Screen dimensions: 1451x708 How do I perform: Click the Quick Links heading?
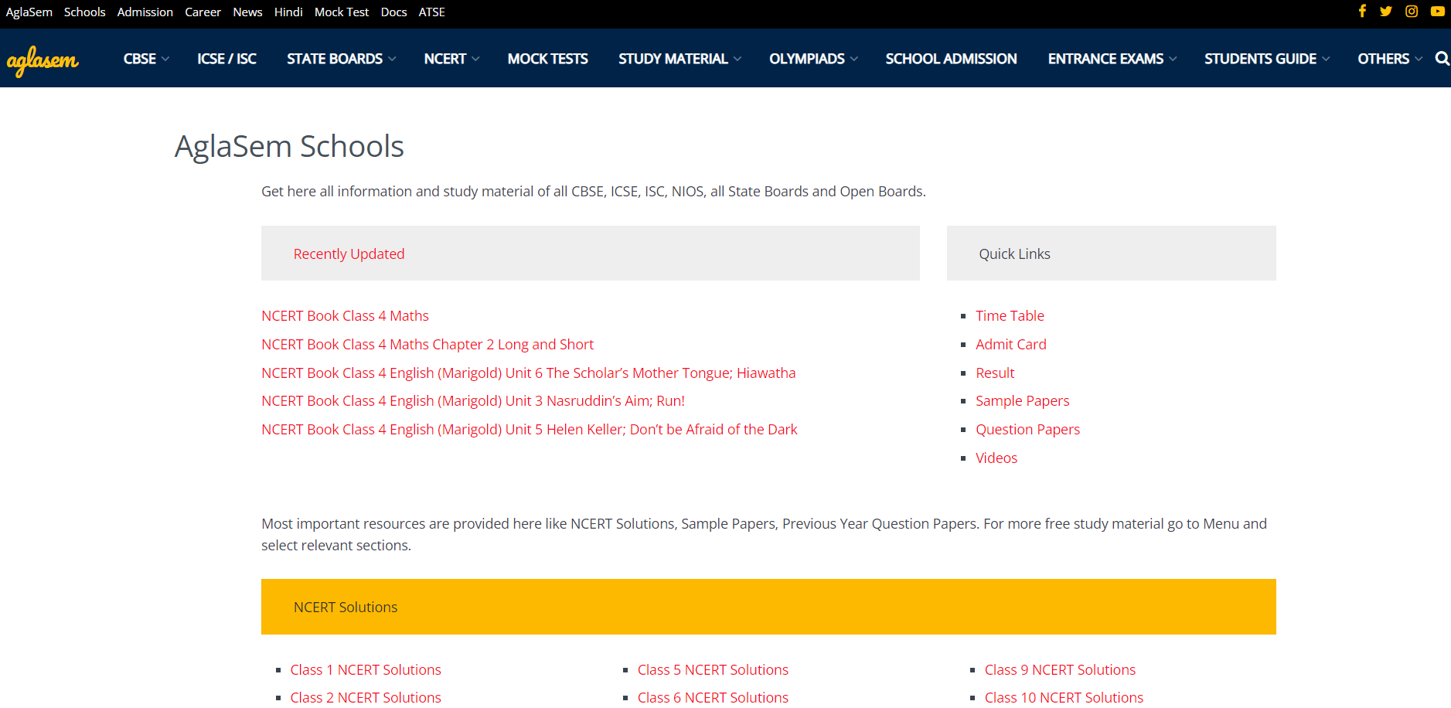1014,254
